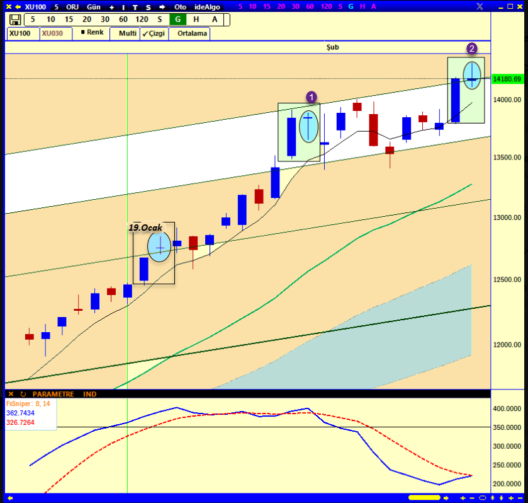Click the white 5 in title bar
Viewport: 528px width, 503px height.
point(56,7)
